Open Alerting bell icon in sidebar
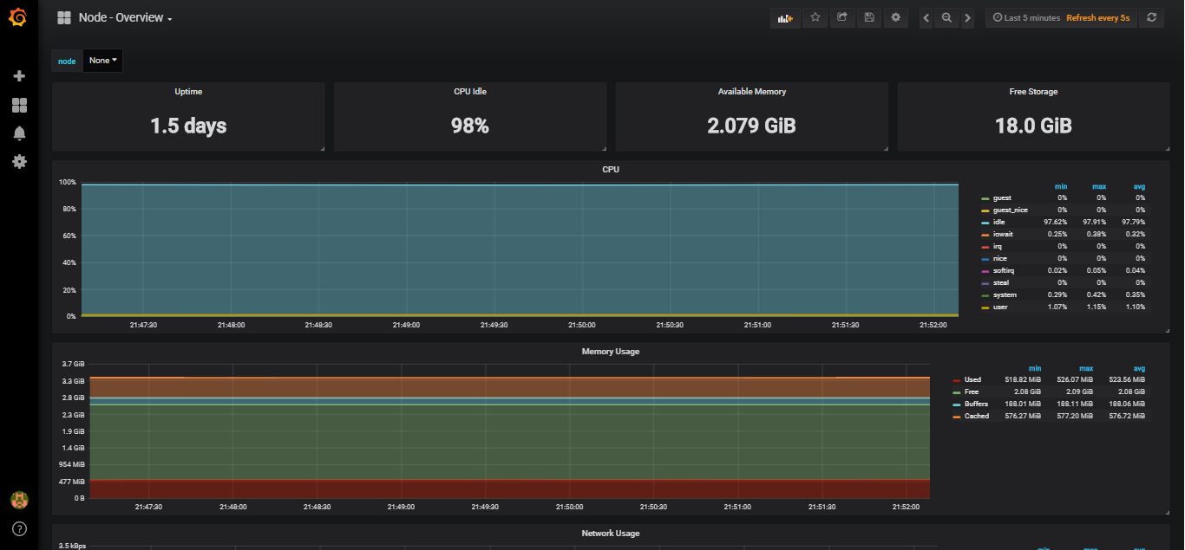 tap(19, 133)
